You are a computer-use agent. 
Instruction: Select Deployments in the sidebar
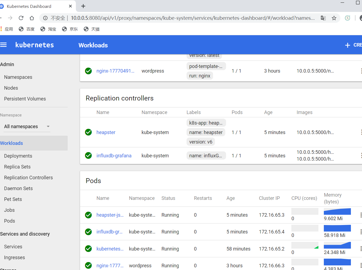[18, 156]
